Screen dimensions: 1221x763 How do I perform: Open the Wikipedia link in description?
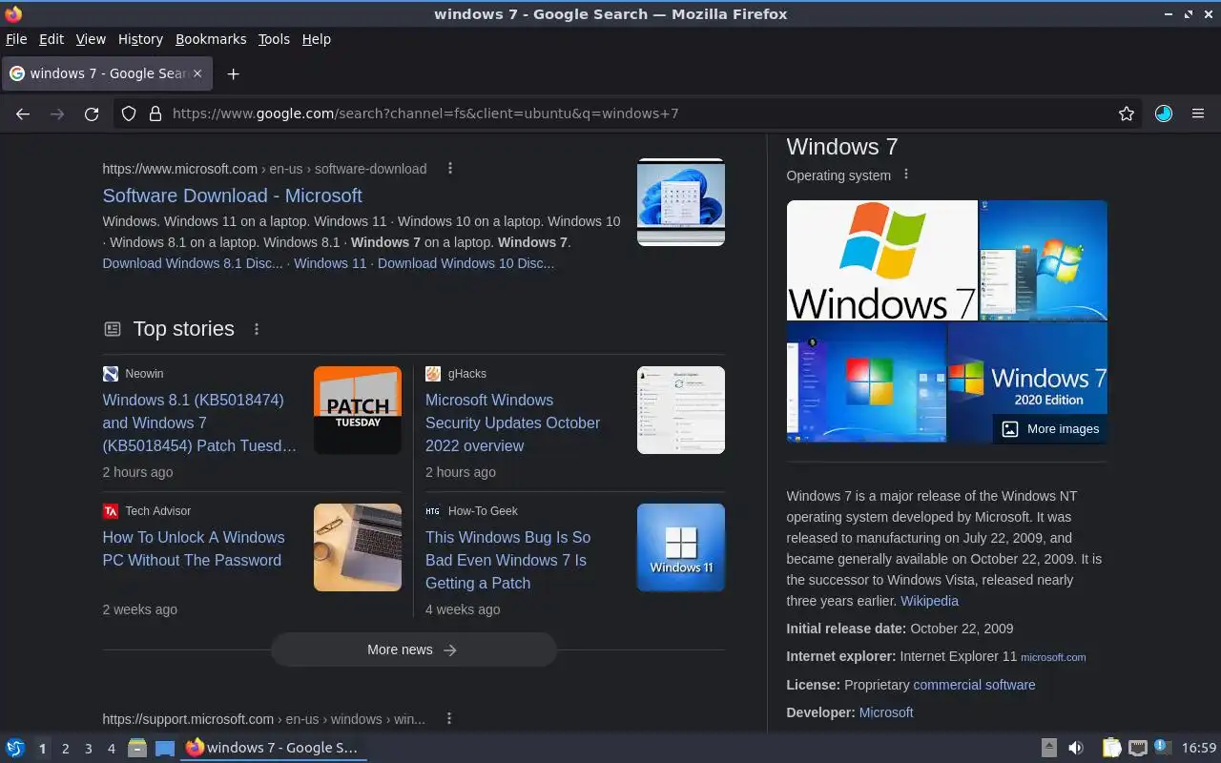929,601
